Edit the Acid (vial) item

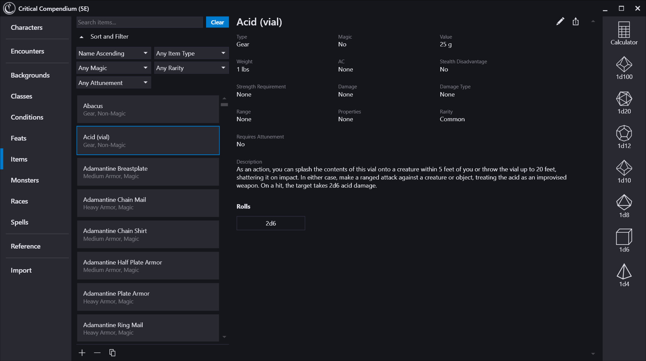560,21
